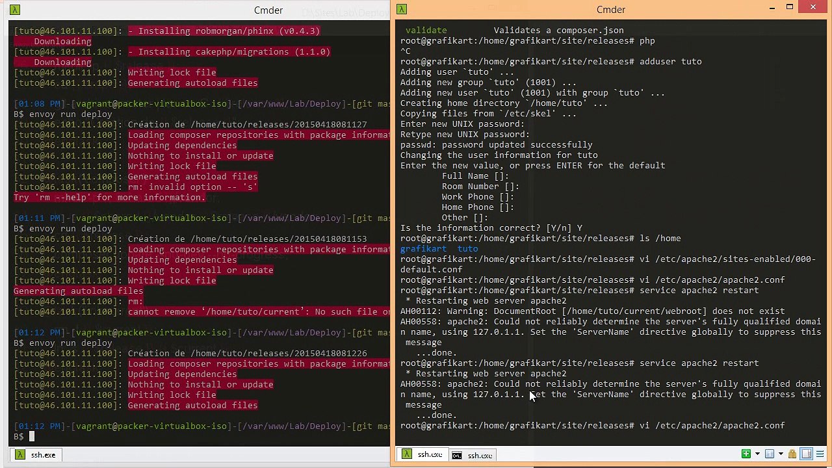The width and height of the screenshot is (832, 468).
Task: Click 'vi /etc/apache2/apache2.conf' on last prompt line
Action: tap(712, 425)
